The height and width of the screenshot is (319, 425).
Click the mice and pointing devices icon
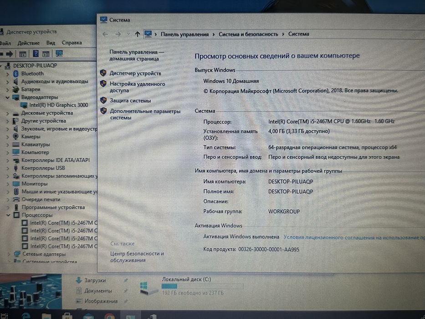point(16,191)
